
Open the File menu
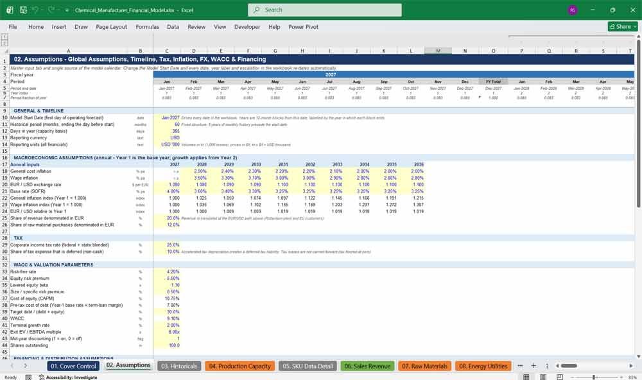pyautogui.click(x=13, y=26)
